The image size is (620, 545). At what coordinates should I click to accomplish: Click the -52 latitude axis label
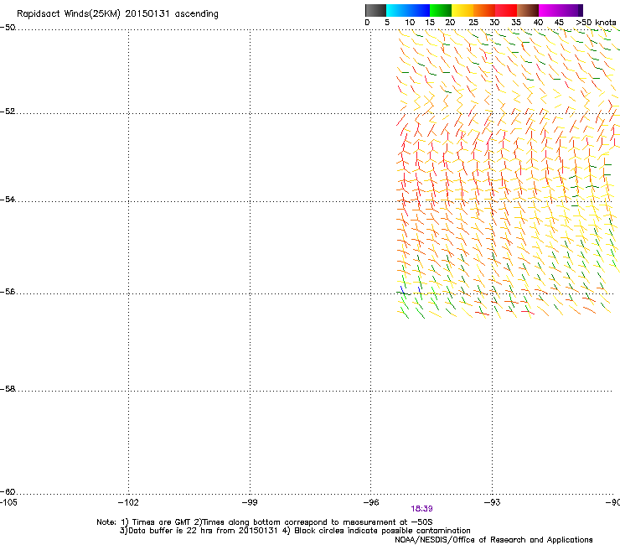pos(8,112)
